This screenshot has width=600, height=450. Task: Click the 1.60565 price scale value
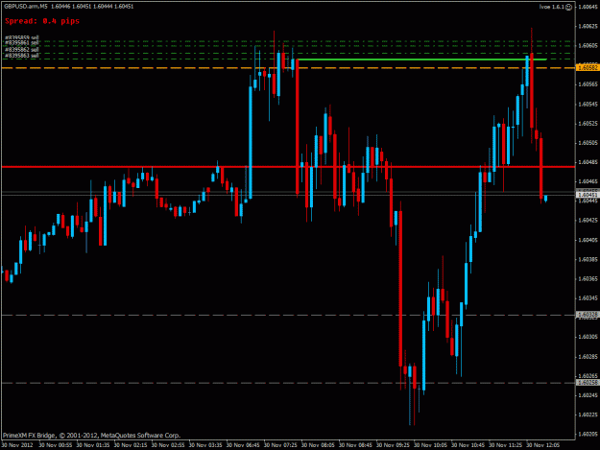click(588, 84)
